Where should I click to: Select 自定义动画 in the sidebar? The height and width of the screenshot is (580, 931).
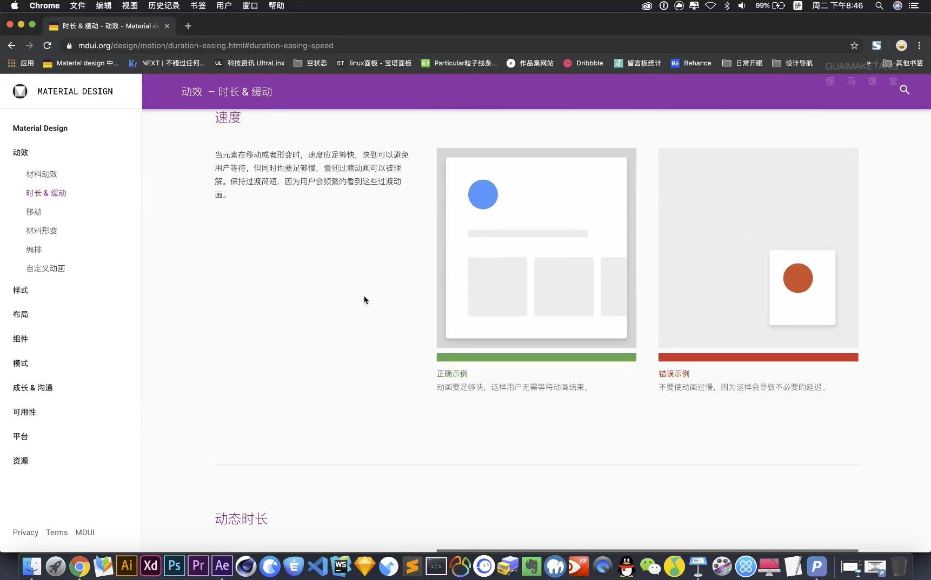click(x=45, y=268)
